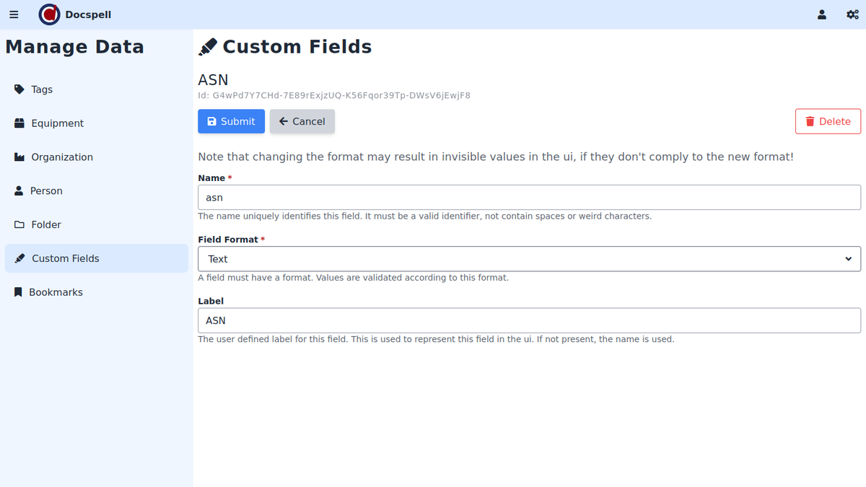Click into the Label text field
Viewport: 866px width, 487px height.
[x=529, y=320]
